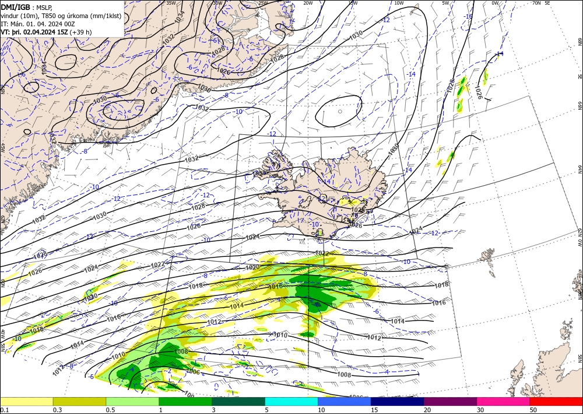The width and height of the screenshot is (583, 414).
Task: Click legend value '50' under the scale
Action: pos(533,410)
